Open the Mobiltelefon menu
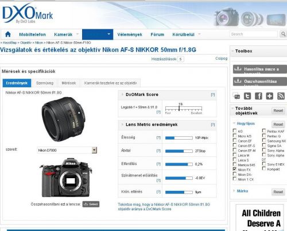Image resolution: width=287 pixels, height=231 pixels. pyautogui.click(x=33, y=34)
